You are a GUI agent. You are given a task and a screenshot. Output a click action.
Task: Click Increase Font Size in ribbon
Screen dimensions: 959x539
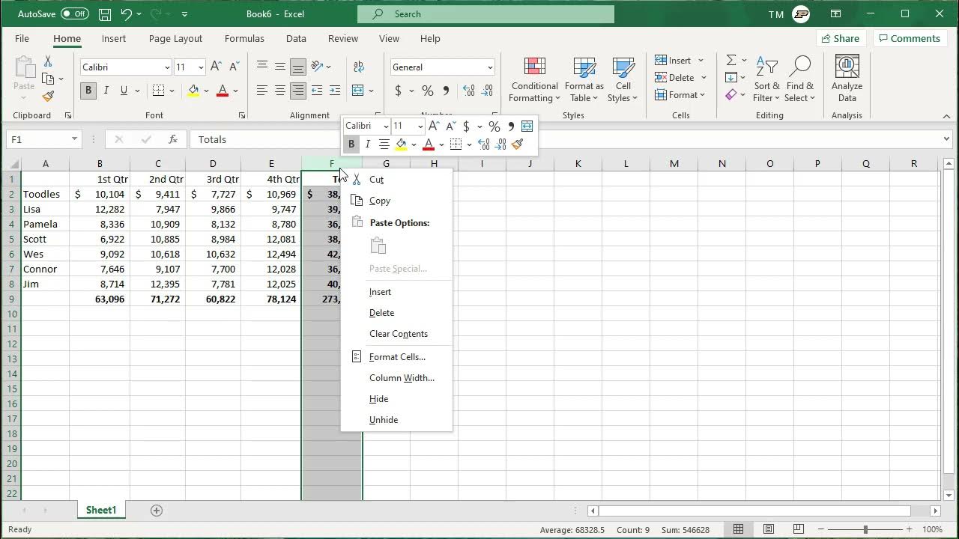click(x=216, y=67)
